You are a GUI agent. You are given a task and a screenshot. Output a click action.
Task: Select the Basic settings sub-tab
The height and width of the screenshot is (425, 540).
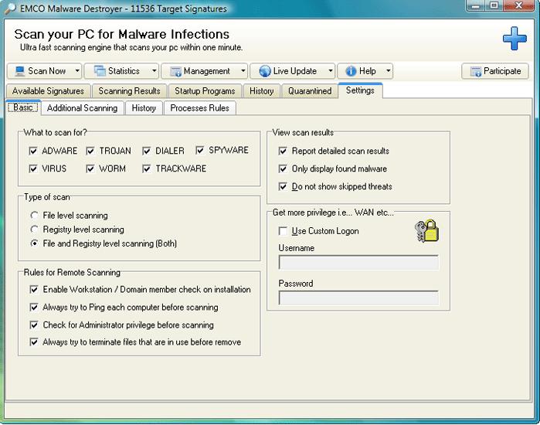(23, 107)
